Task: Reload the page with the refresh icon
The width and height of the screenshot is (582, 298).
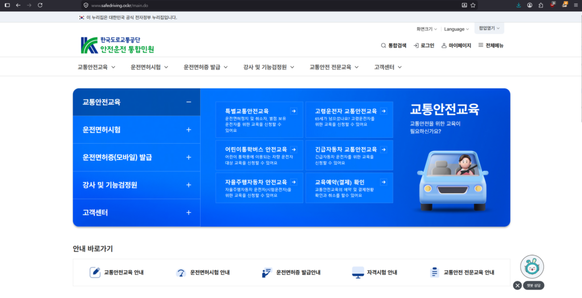Action: [x=40, y=5]
